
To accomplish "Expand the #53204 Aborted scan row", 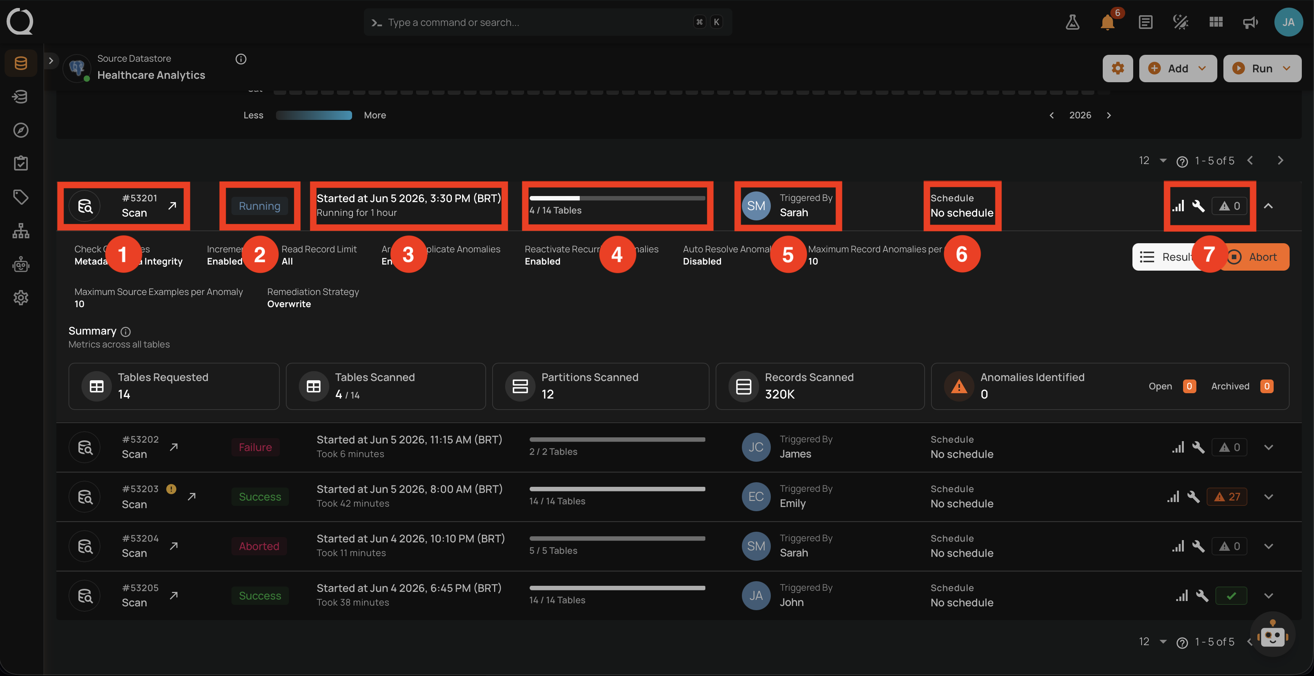I will point(1269,547).
